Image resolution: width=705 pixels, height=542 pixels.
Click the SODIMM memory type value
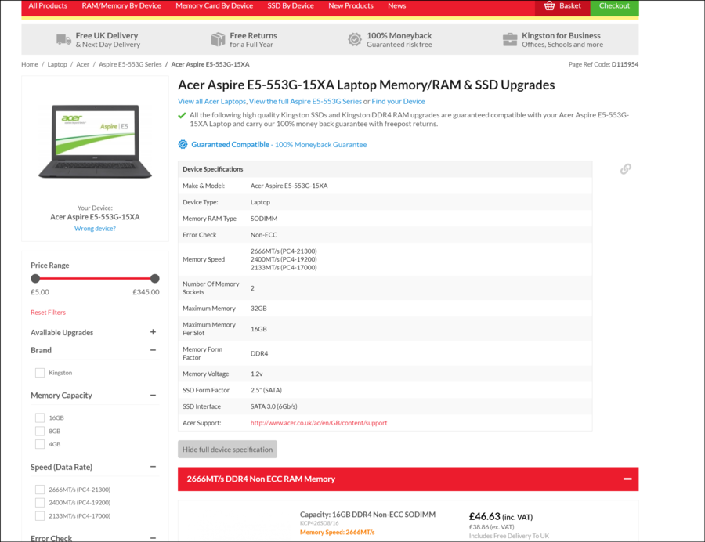264,219
